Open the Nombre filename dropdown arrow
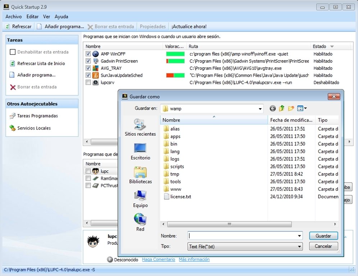 tap(299, 236)
